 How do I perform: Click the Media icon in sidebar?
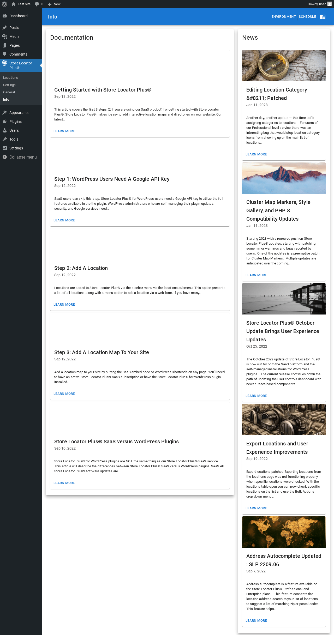pos(5,37)
